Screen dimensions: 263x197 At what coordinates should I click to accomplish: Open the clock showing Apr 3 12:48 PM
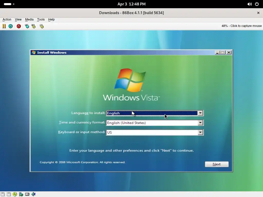[x=131, y=4]
